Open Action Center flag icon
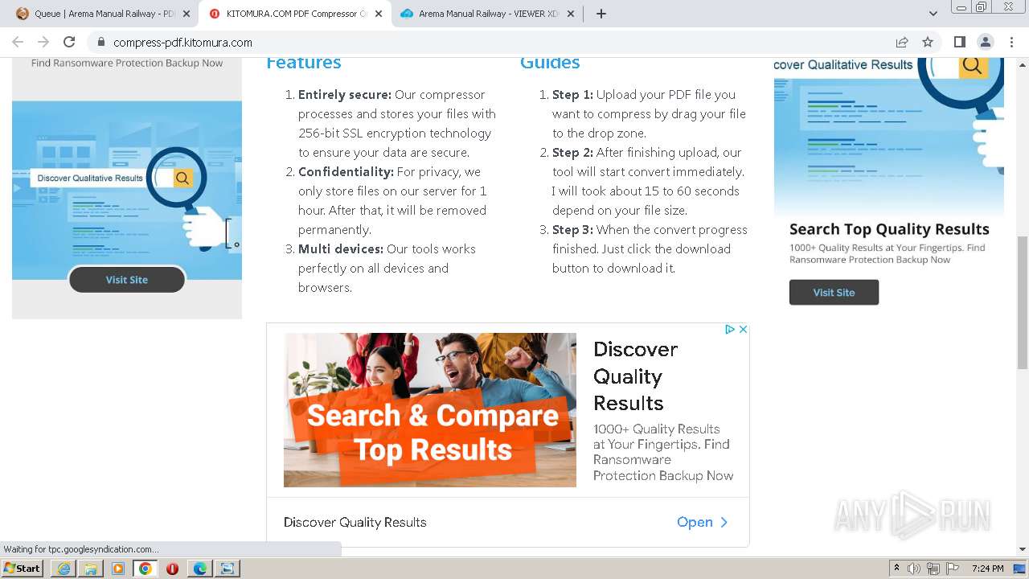The image size is (1029, 579). click(953, 569)
